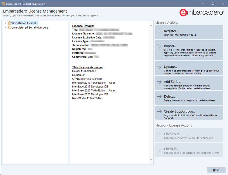Click the arrow icon beside Create Support Log
Viewport: 228px width, 175px height.
[159, 111]
